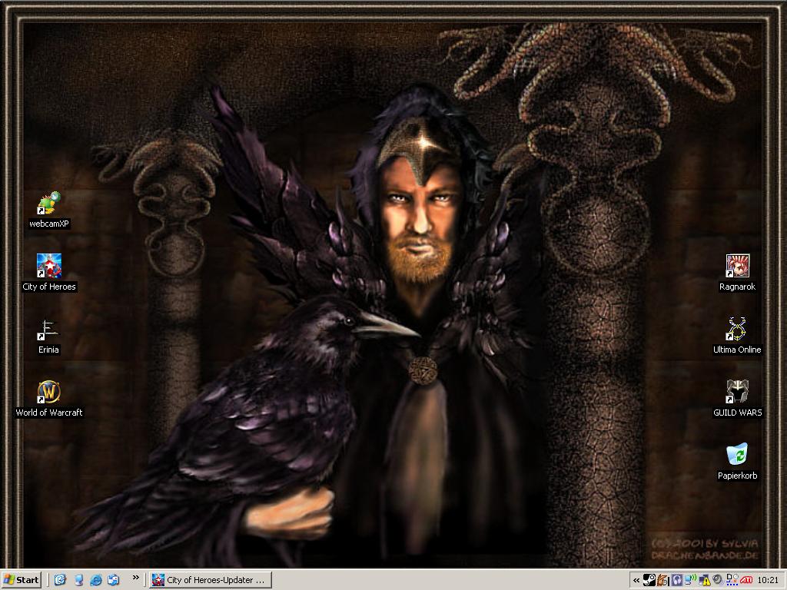Open the Start menu
The image size is (787, 590).
point(22,580)
